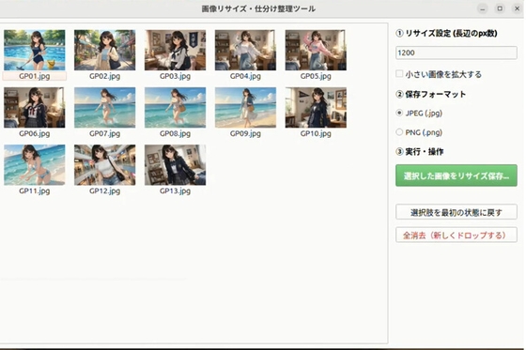526x350 pixels.
Task: Click the GP03.jpg filename label
Action: tap(175, 76)
